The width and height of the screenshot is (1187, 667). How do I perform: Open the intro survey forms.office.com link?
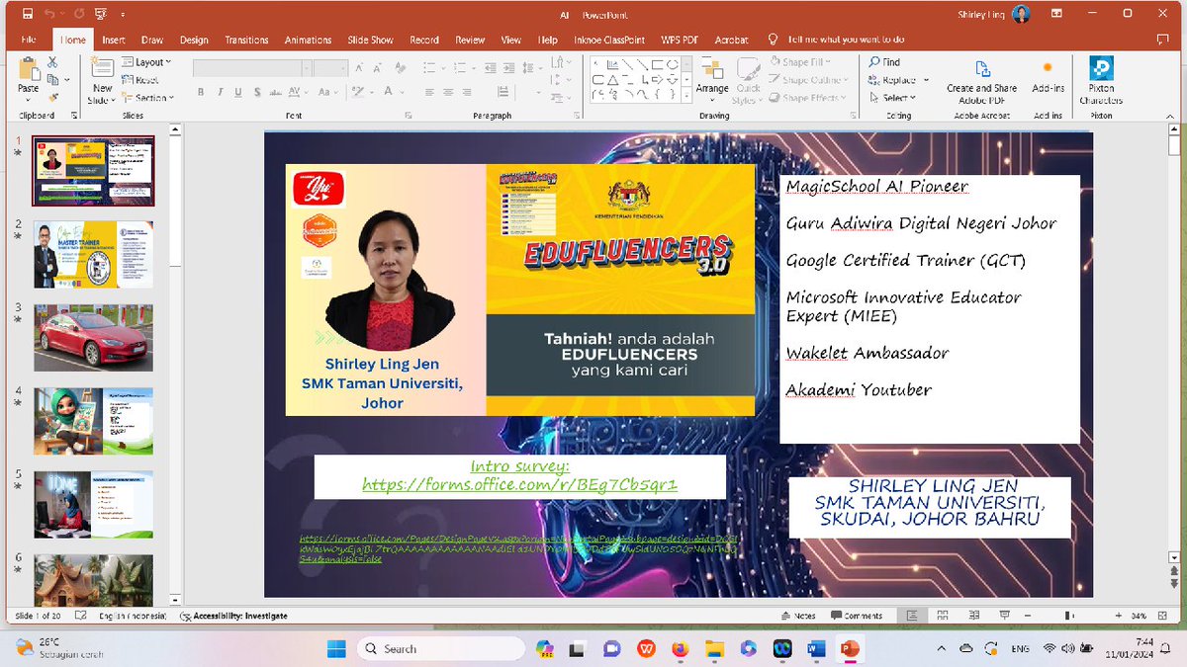pos(520,485)
